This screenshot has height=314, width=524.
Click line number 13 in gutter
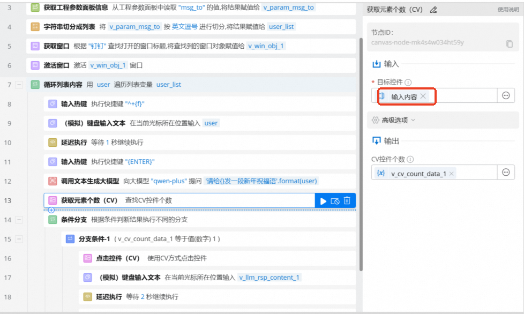(x=8, y=200)
